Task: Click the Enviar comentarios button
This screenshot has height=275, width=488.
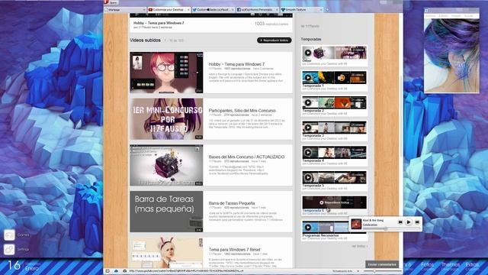Action: 382,264
